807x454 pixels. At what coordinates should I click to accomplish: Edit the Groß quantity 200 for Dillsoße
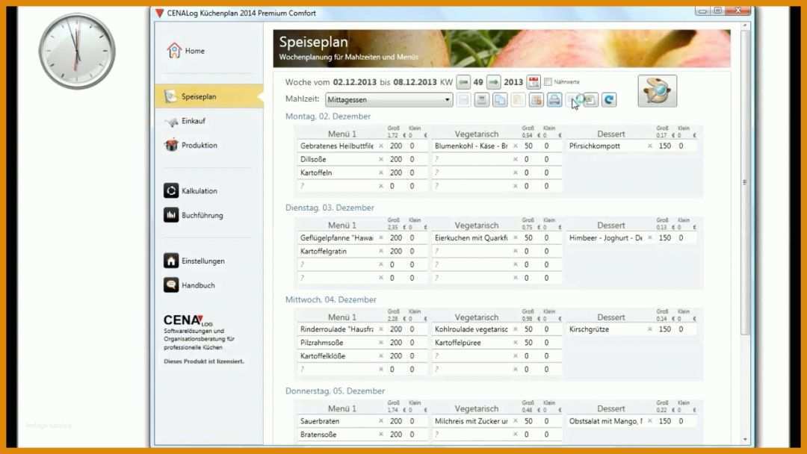tap(396, 159)
